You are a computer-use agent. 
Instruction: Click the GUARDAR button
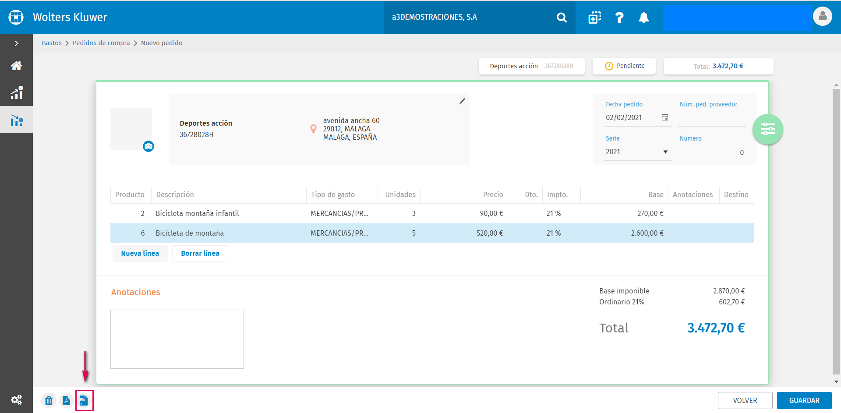tap(804, 400)
